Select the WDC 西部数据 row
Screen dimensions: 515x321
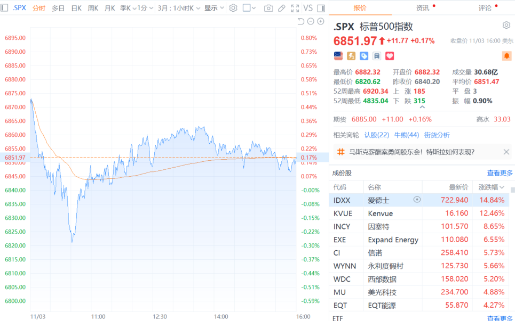coord(419,279)
